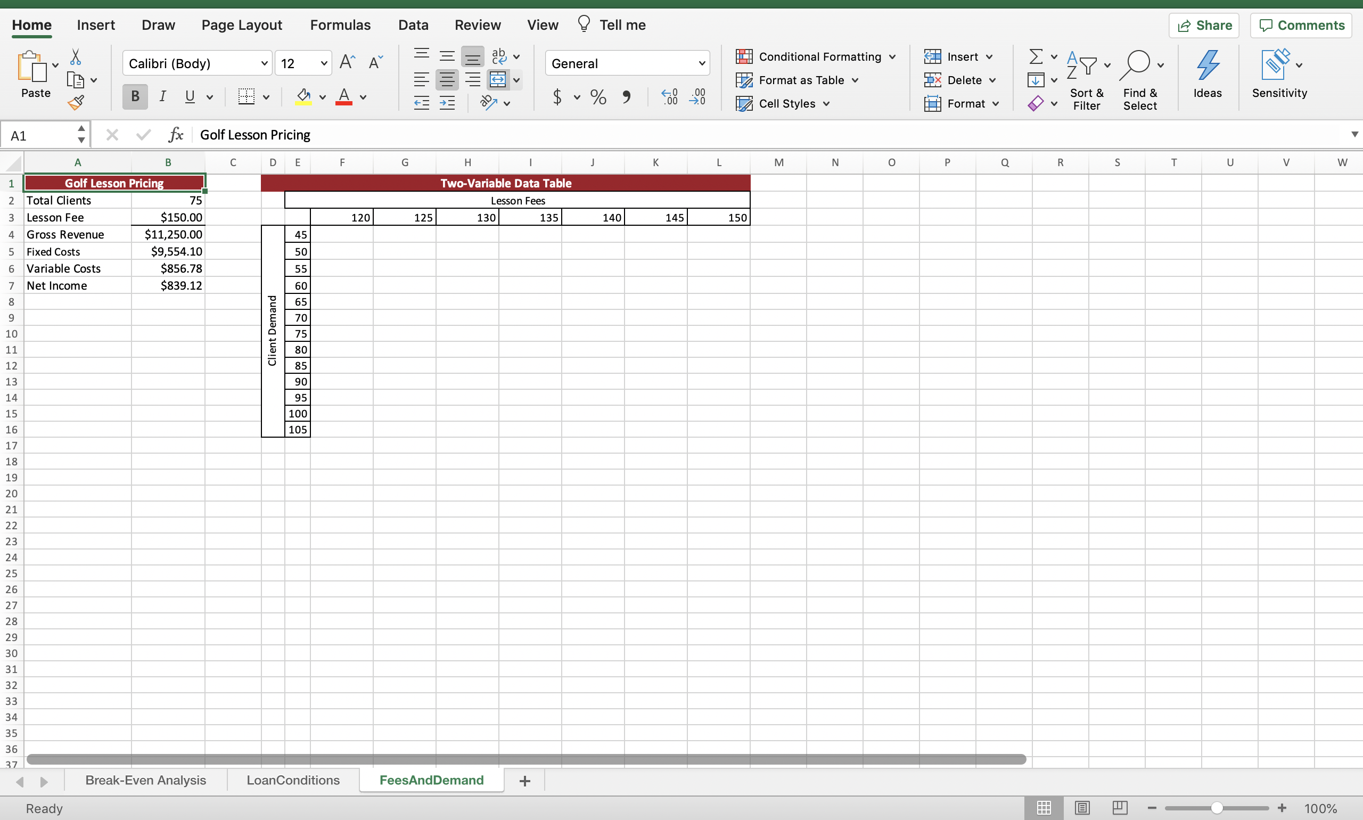
Task: Open the font name dropdown
Action: tap(264, 63)
